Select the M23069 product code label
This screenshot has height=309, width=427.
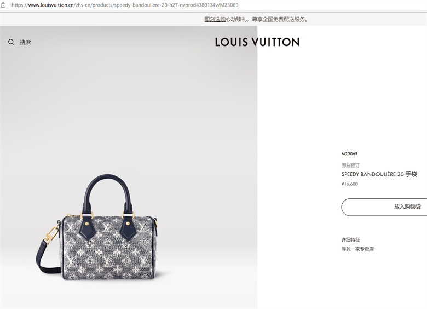[349, 154]
